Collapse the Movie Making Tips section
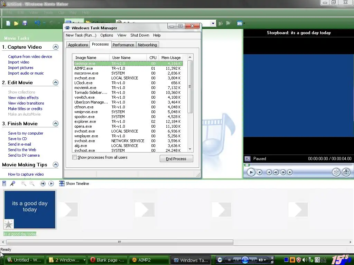 point(56,165)
